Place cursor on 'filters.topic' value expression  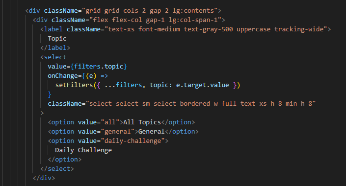(99, 67)
